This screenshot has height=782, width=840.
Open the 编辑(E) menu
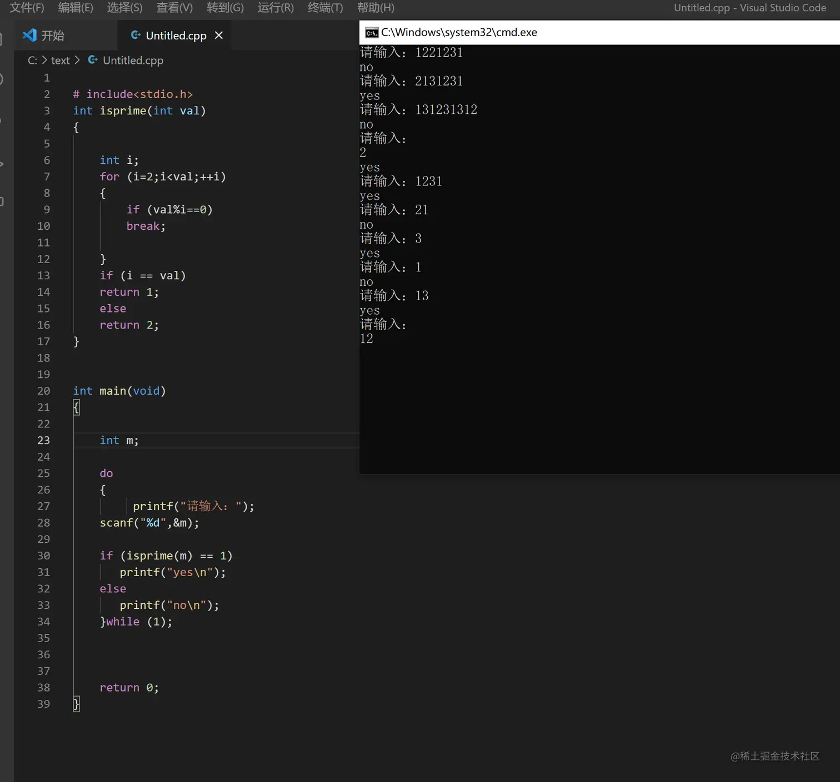(76, 8)
